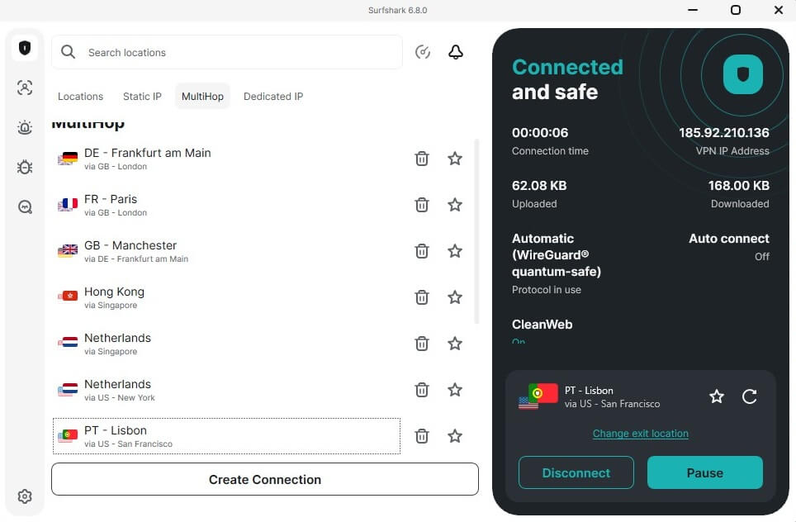796x522 pixels.
Task: Open the Surfshark Search sidebar icon
Action: (25, 206)
